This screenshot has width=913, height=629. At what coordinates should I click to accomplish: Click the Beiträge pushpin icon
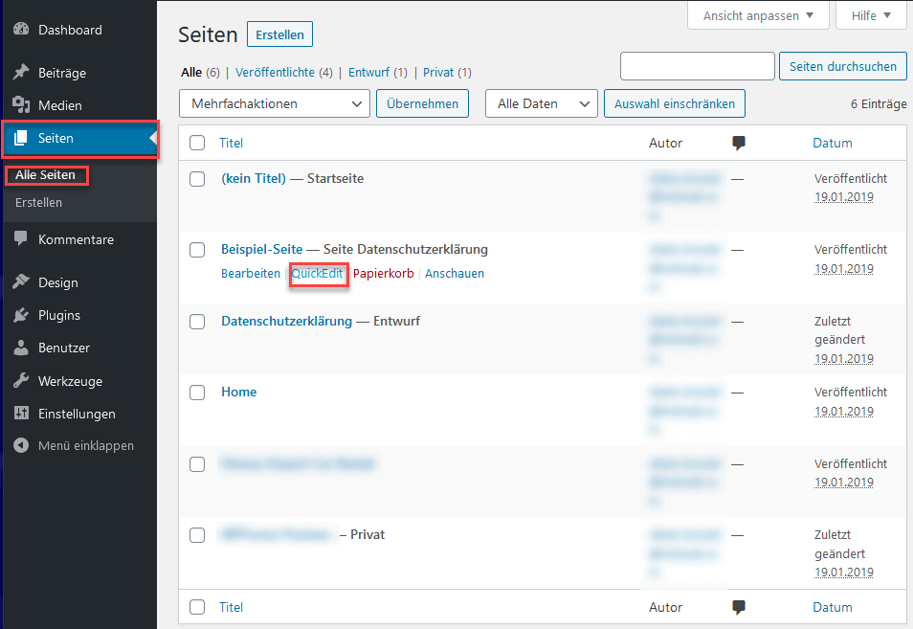tap(21, 72)
